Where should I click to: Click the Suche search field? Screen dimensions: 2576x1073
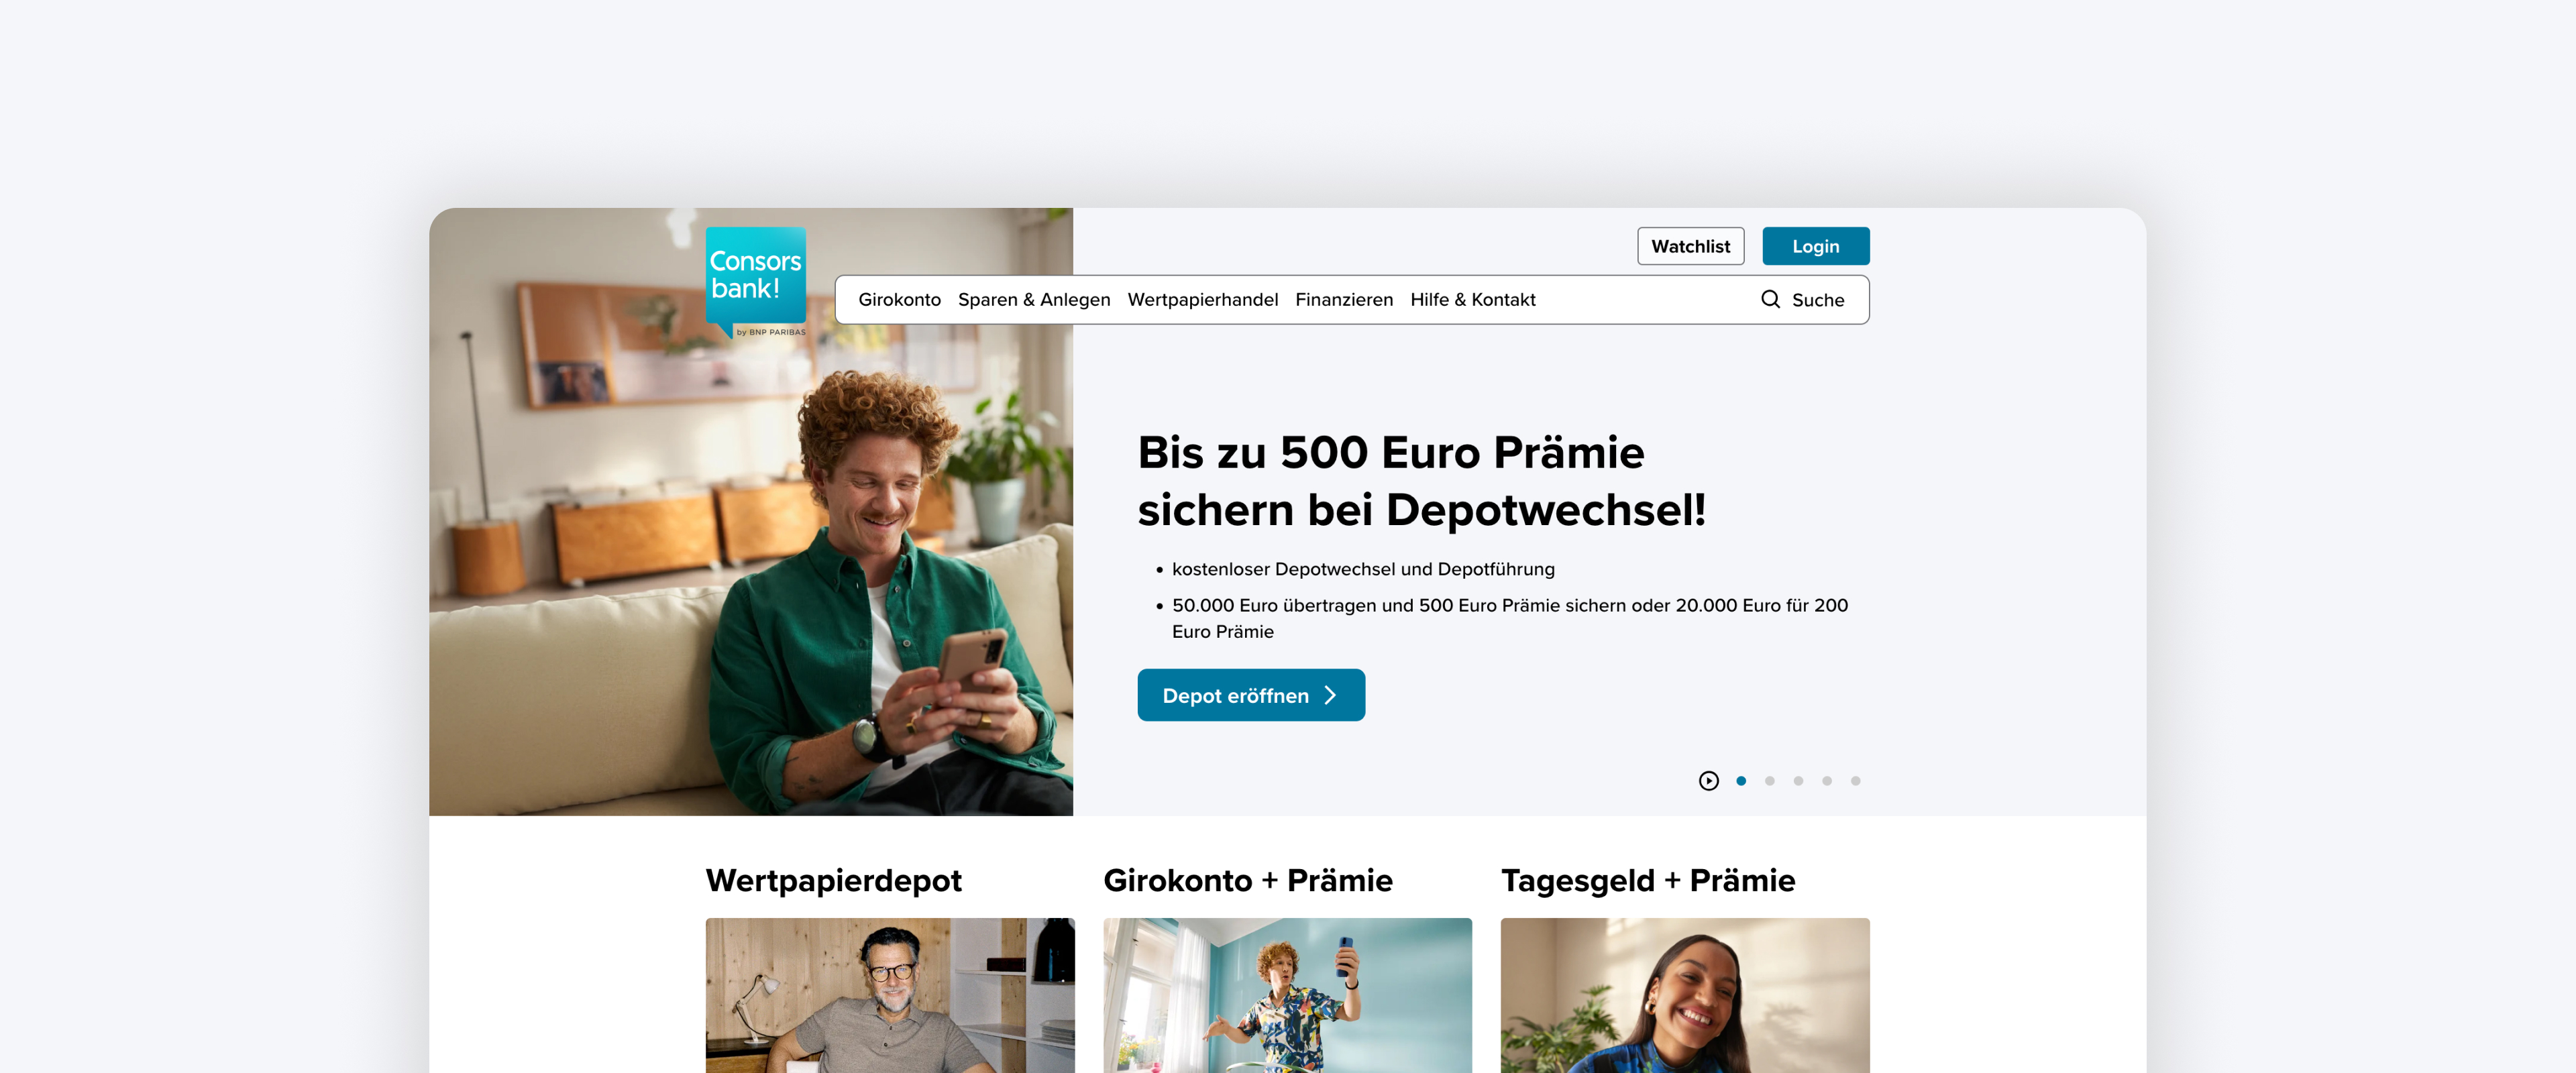[1803, 299]
